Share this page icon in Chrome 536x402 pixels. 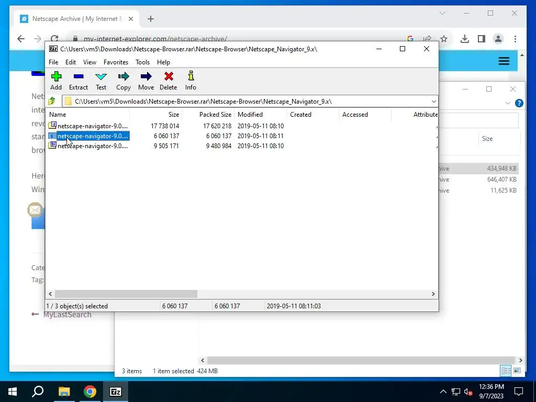point(427,39)
